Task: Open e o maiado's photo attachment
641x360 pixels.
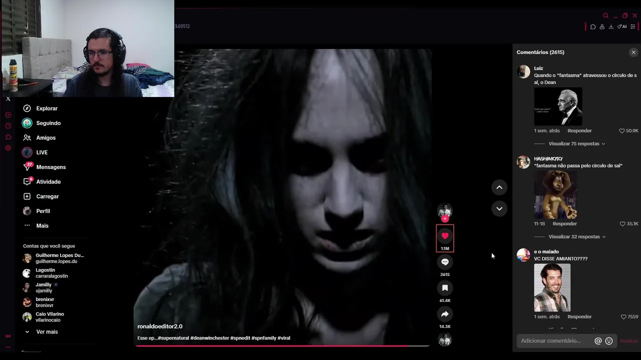Action: tap(552, 287)
